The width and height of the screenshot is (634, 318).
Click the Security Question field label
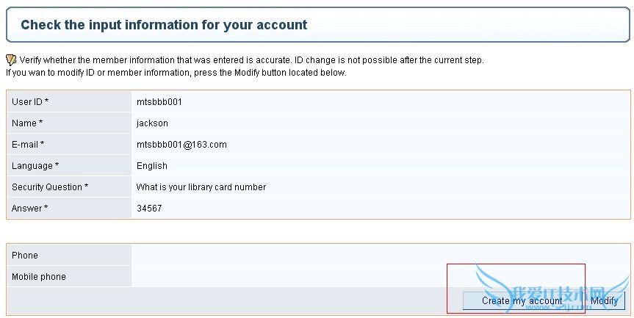50,187
